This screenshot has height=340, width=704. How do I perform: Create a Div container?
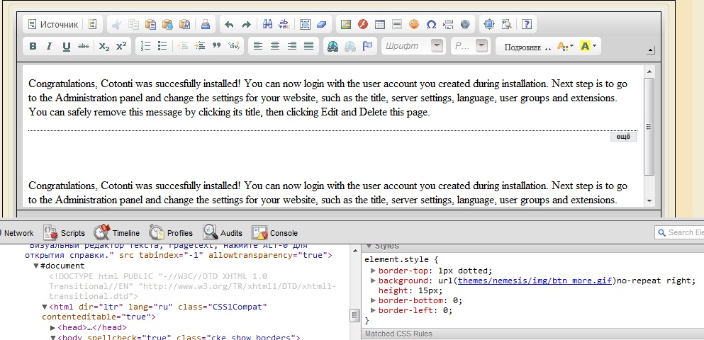pyautogui.click(x=234, y=46)
